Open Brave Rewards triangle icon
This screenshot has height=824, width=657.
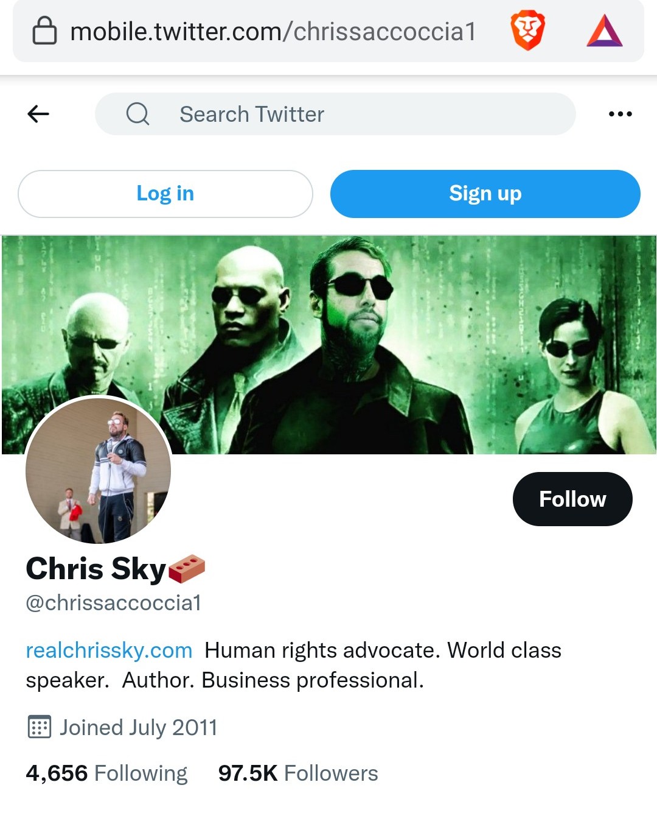coord(604,31)
